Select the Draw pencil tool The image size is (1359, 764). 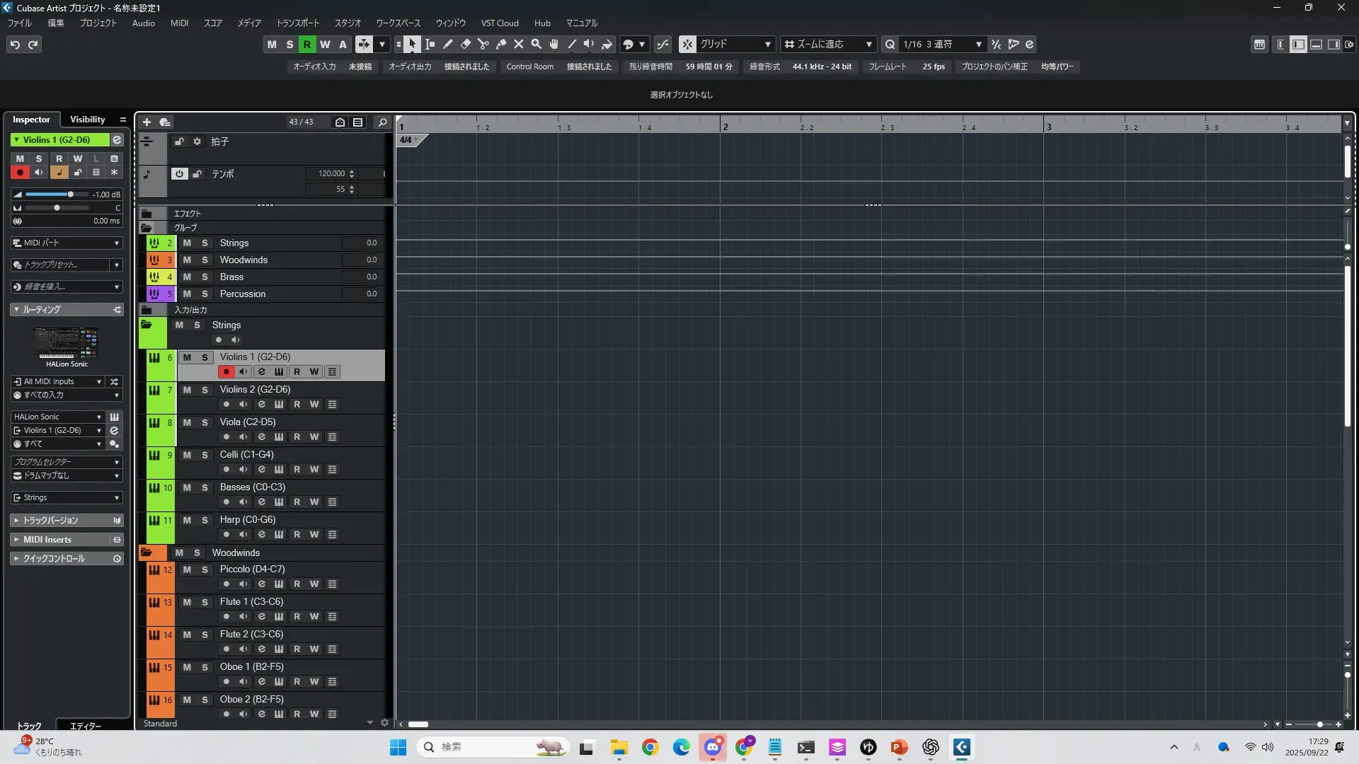448,45
